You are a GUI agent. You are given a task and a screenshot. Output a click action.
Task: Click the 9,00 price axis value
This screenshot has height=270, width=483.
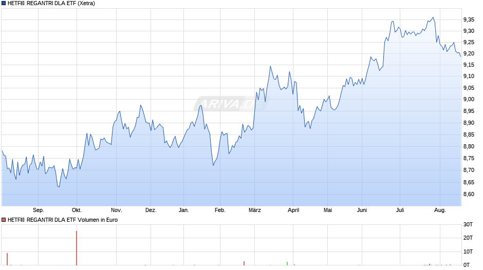[x=469, y=100]
